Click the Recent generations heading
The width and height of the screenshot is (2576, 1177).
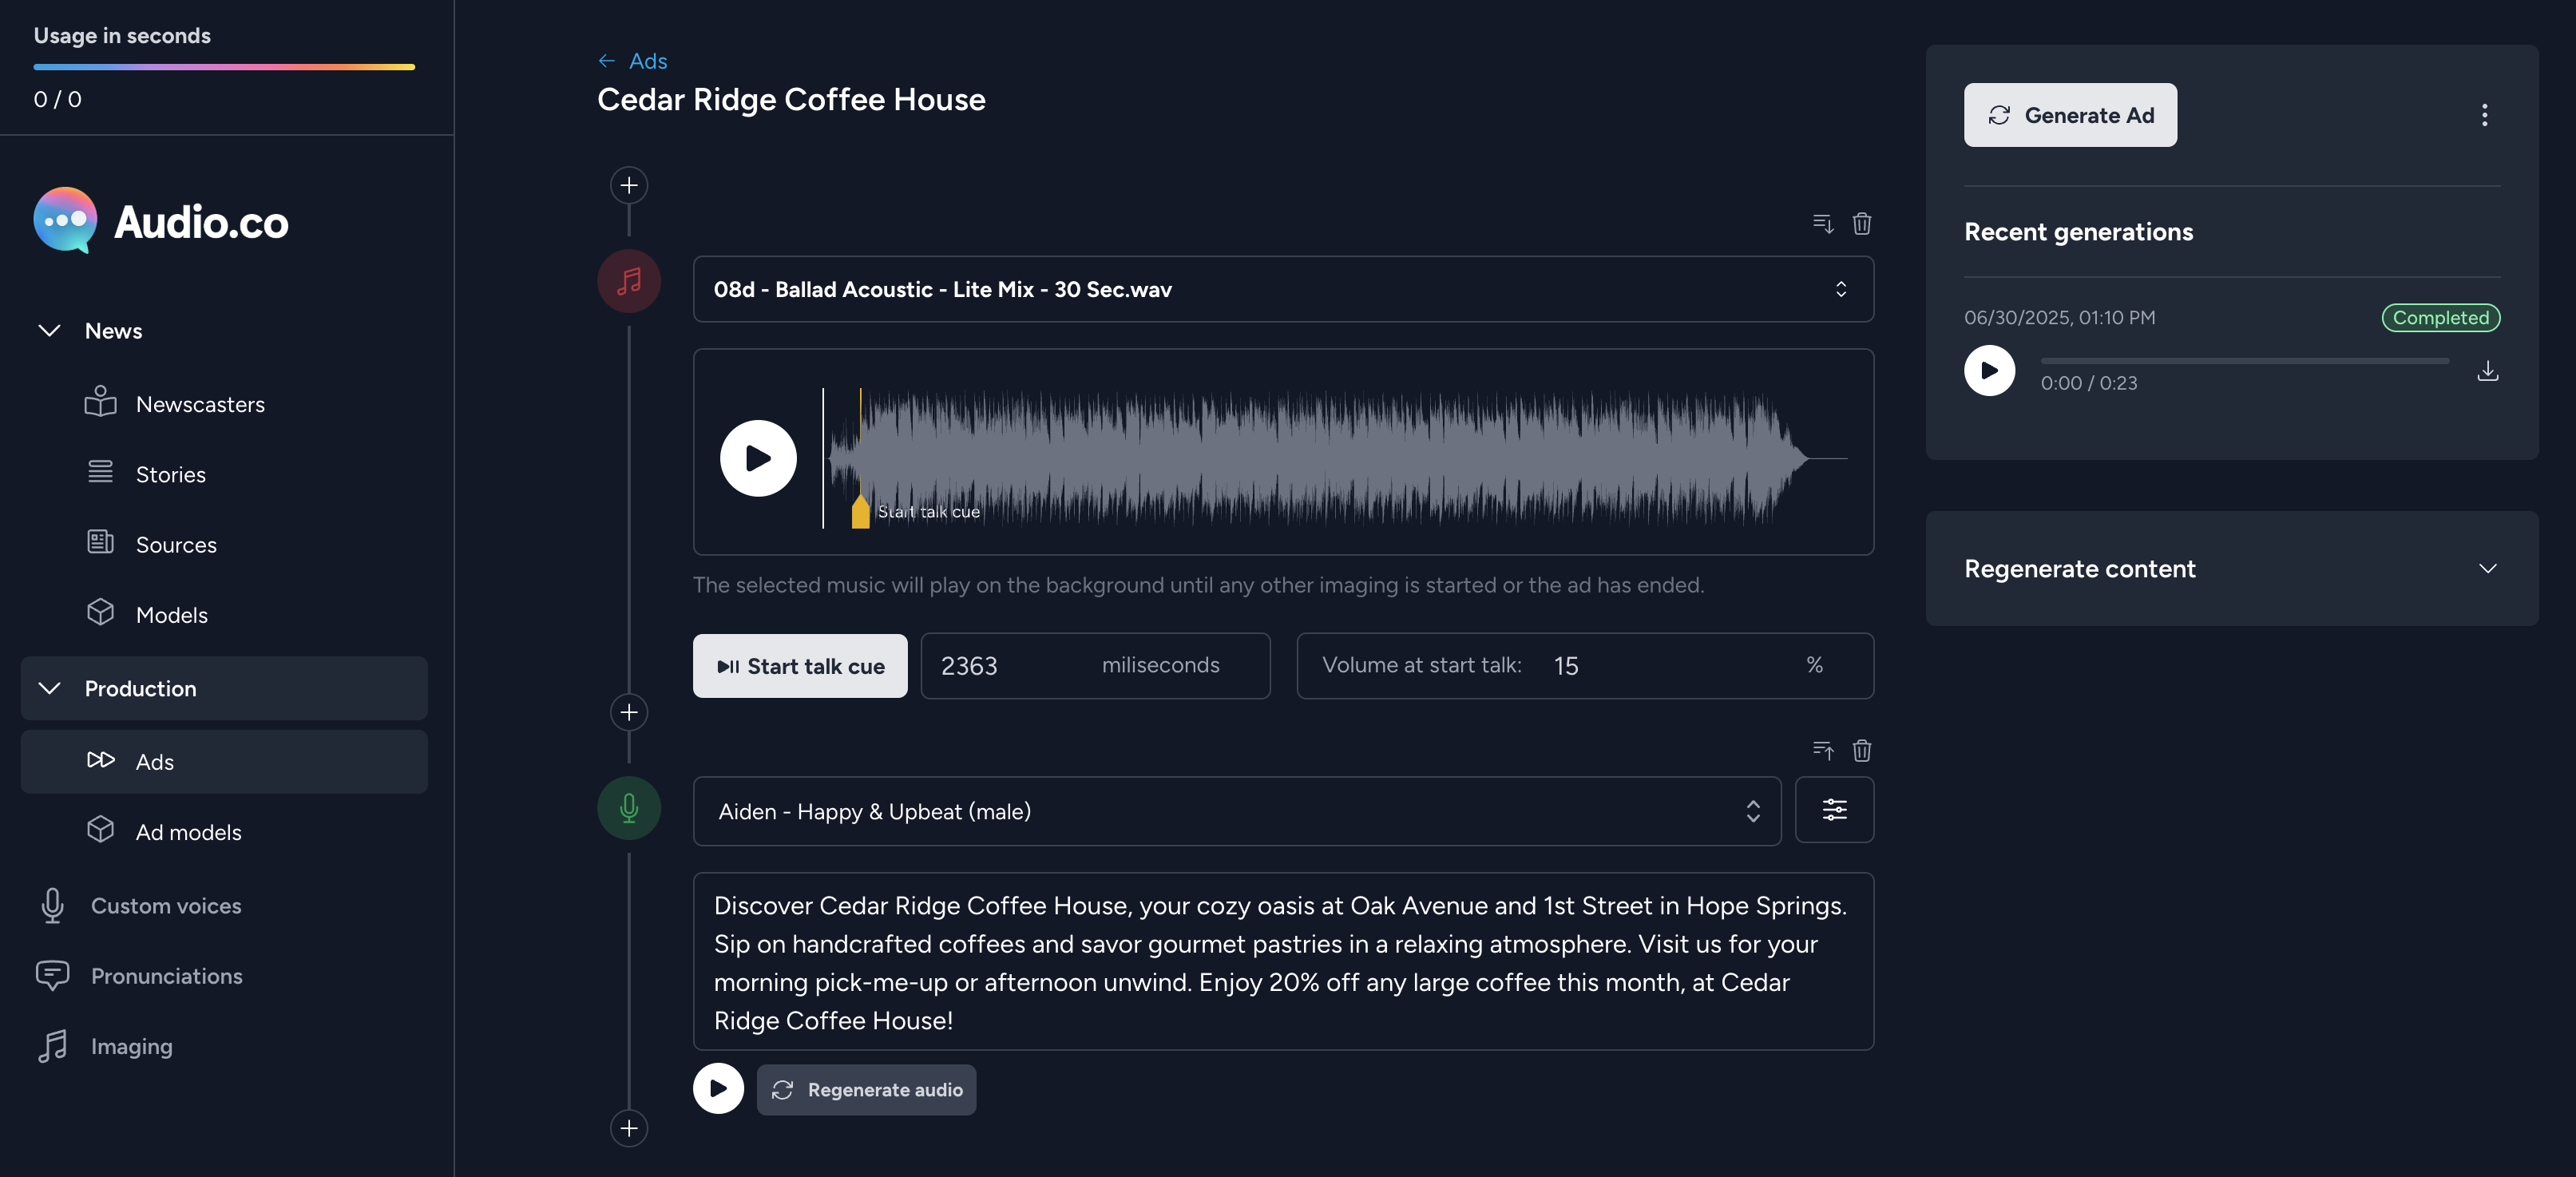coord(2078,232)
